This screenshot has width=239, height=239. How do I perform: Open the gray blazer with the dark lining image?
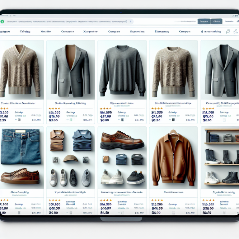[x=220, y=70]
